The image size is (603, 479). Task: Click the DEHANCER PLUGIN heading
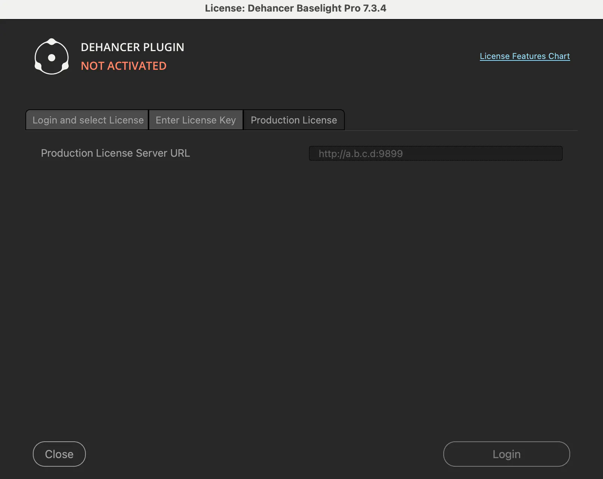132,47
